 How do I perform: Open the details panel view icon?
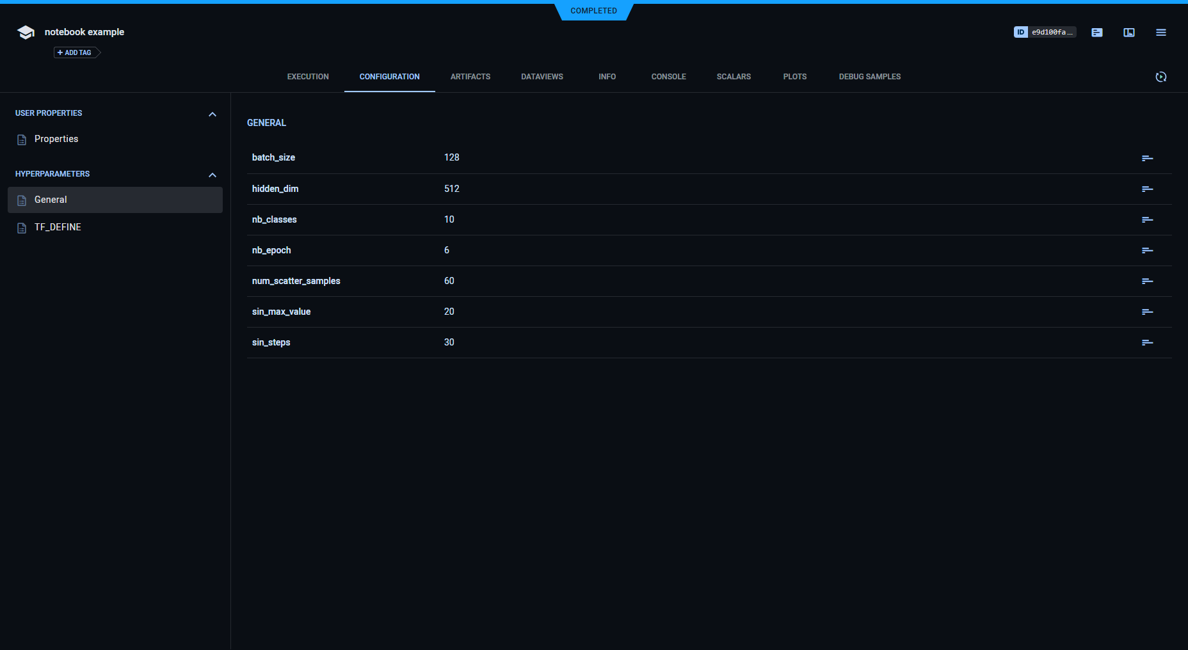pos(1128,33)
